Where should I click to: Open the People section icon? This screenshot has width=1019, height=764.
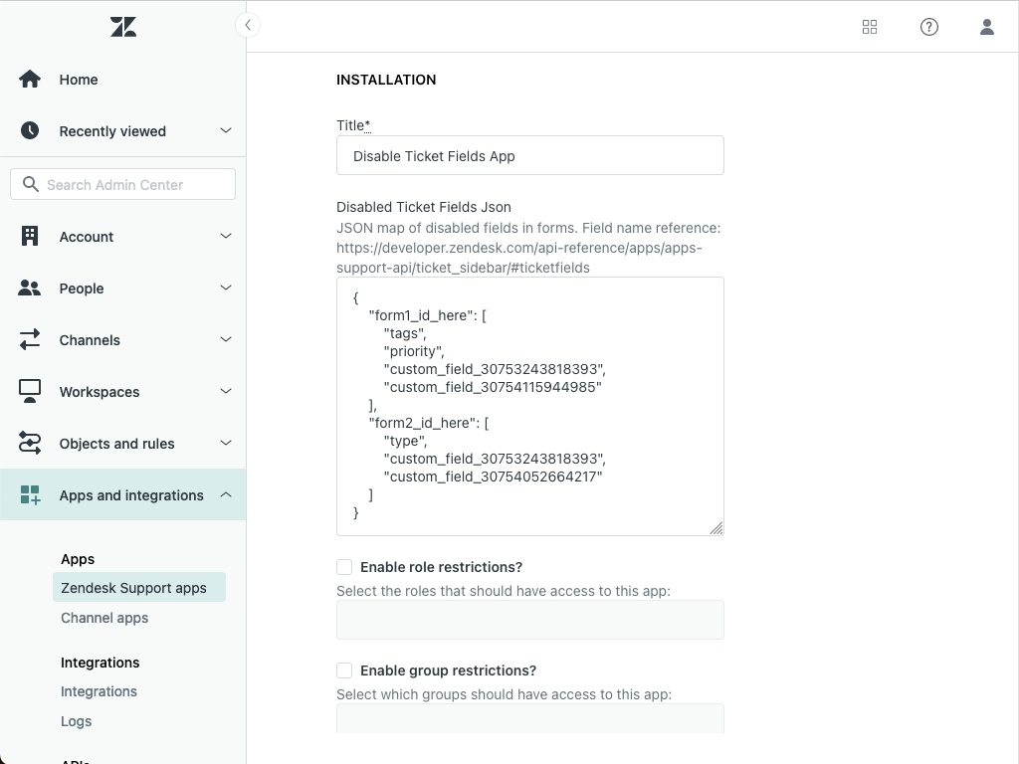click(x=29, y=287)
